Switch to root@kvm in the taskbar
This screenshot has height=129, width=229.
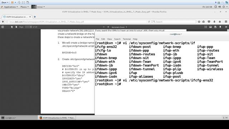coord(19,118)
